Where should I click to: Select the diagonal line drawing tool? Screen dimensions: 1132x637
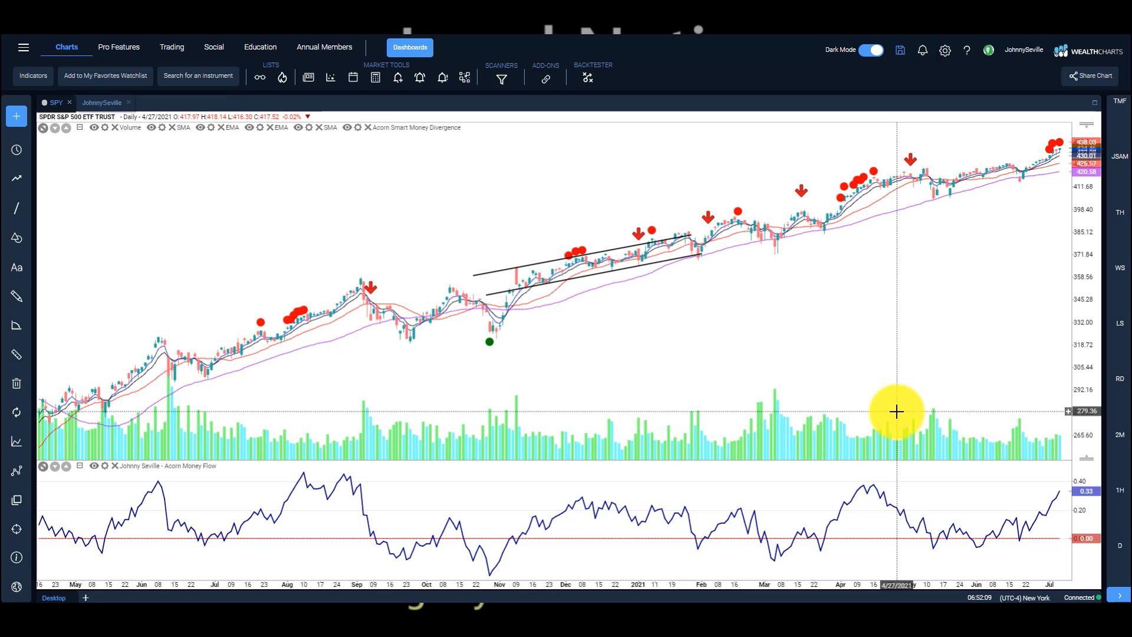17,208
